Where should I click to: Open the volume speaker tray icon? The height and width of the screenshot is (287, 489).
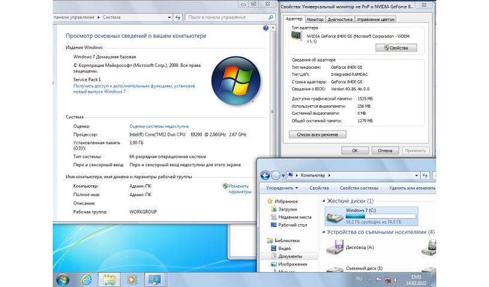coord(396,280)
